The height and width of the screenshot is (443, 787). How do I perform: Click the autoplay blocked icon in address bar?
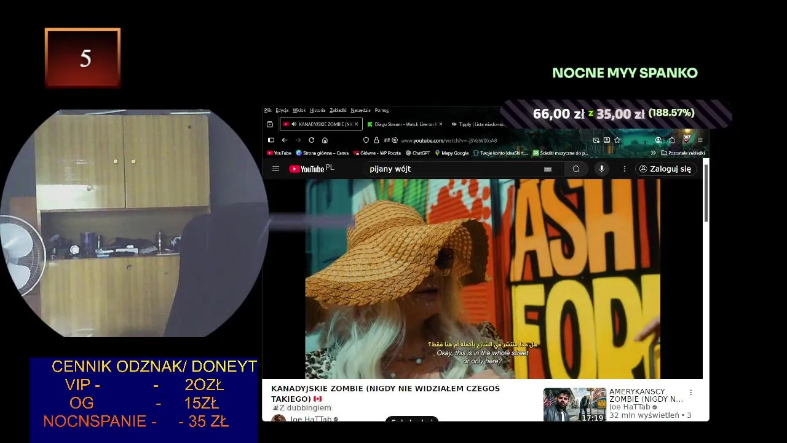pos(395,140)
